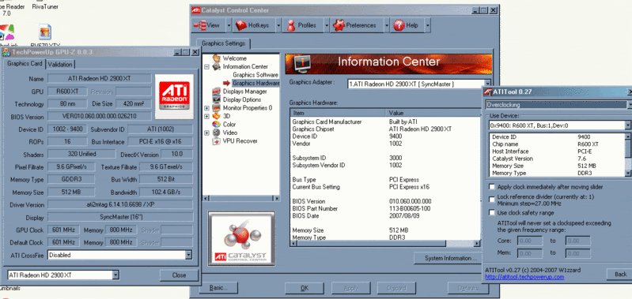632x299 pixels.
Task: Click the tree panel horizontal scrollbar
Action: coord(241,198)
